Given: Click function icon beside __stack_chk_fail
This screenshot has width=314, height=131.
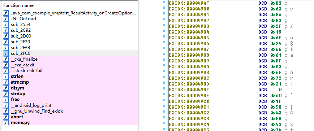Looking at the screenshot, I should [x=6, y=71].
